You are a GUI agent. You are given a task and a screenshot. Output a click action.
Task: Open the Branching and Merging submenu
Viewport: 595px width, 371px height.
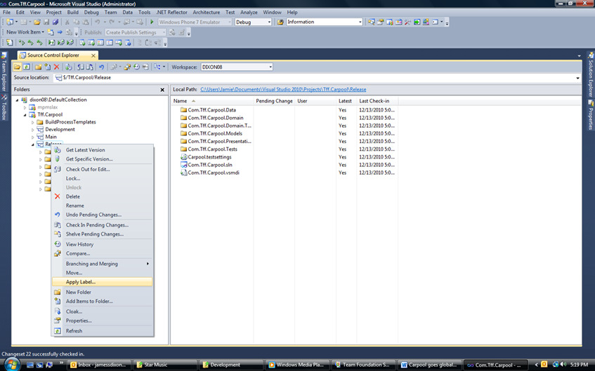(103, 264)
